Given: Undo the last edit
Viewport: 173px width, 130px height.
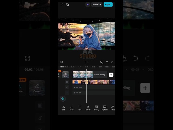Looking at the screenshot, I should 107,62.
